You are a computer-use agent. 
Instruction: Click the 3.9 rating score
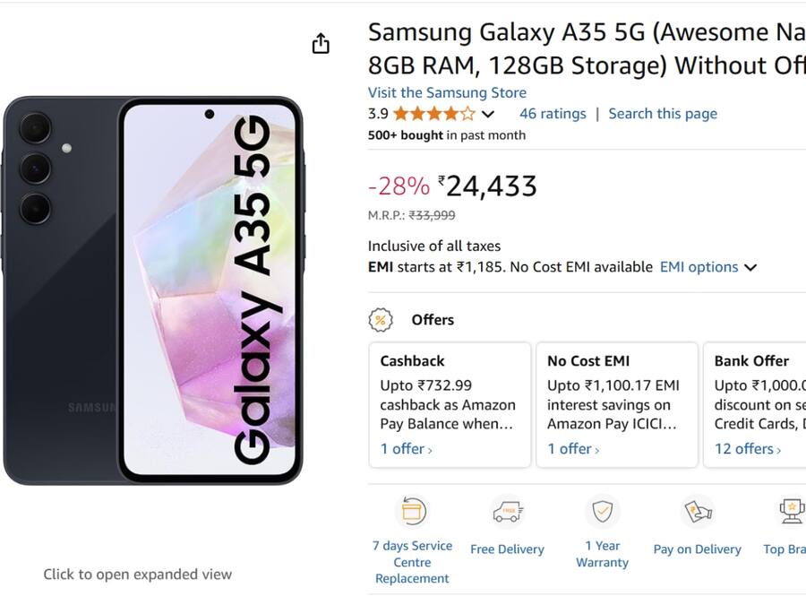pyautogui.click(x=376, y=113)
